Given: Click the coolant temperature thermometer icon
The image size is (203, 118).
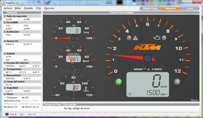Looking at the screenshot, I should coord(86,89).
